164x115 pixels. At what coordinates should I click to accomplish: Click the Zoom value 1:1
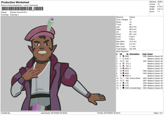click(x=159, y=11)
